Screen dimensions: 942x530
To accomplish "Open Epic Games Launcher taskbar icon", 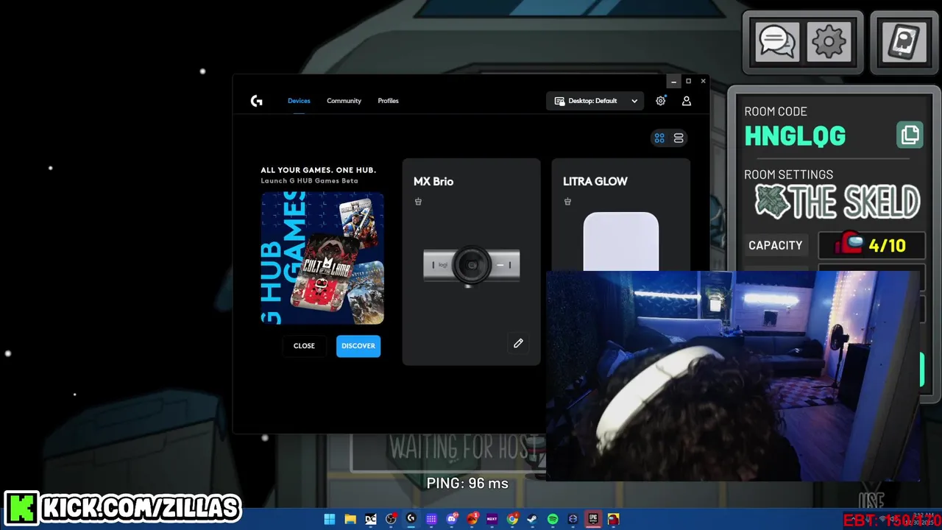I will pos(593,519).
